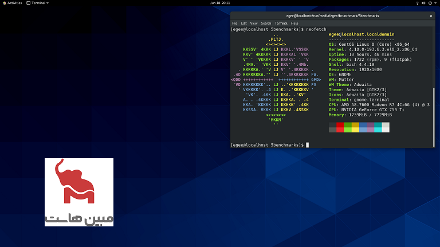Click the GPU: NVIDIA GeForce GTX 750 Ti line
The width and height of the screenshot is (440, 247).
[x=367, y=110]
